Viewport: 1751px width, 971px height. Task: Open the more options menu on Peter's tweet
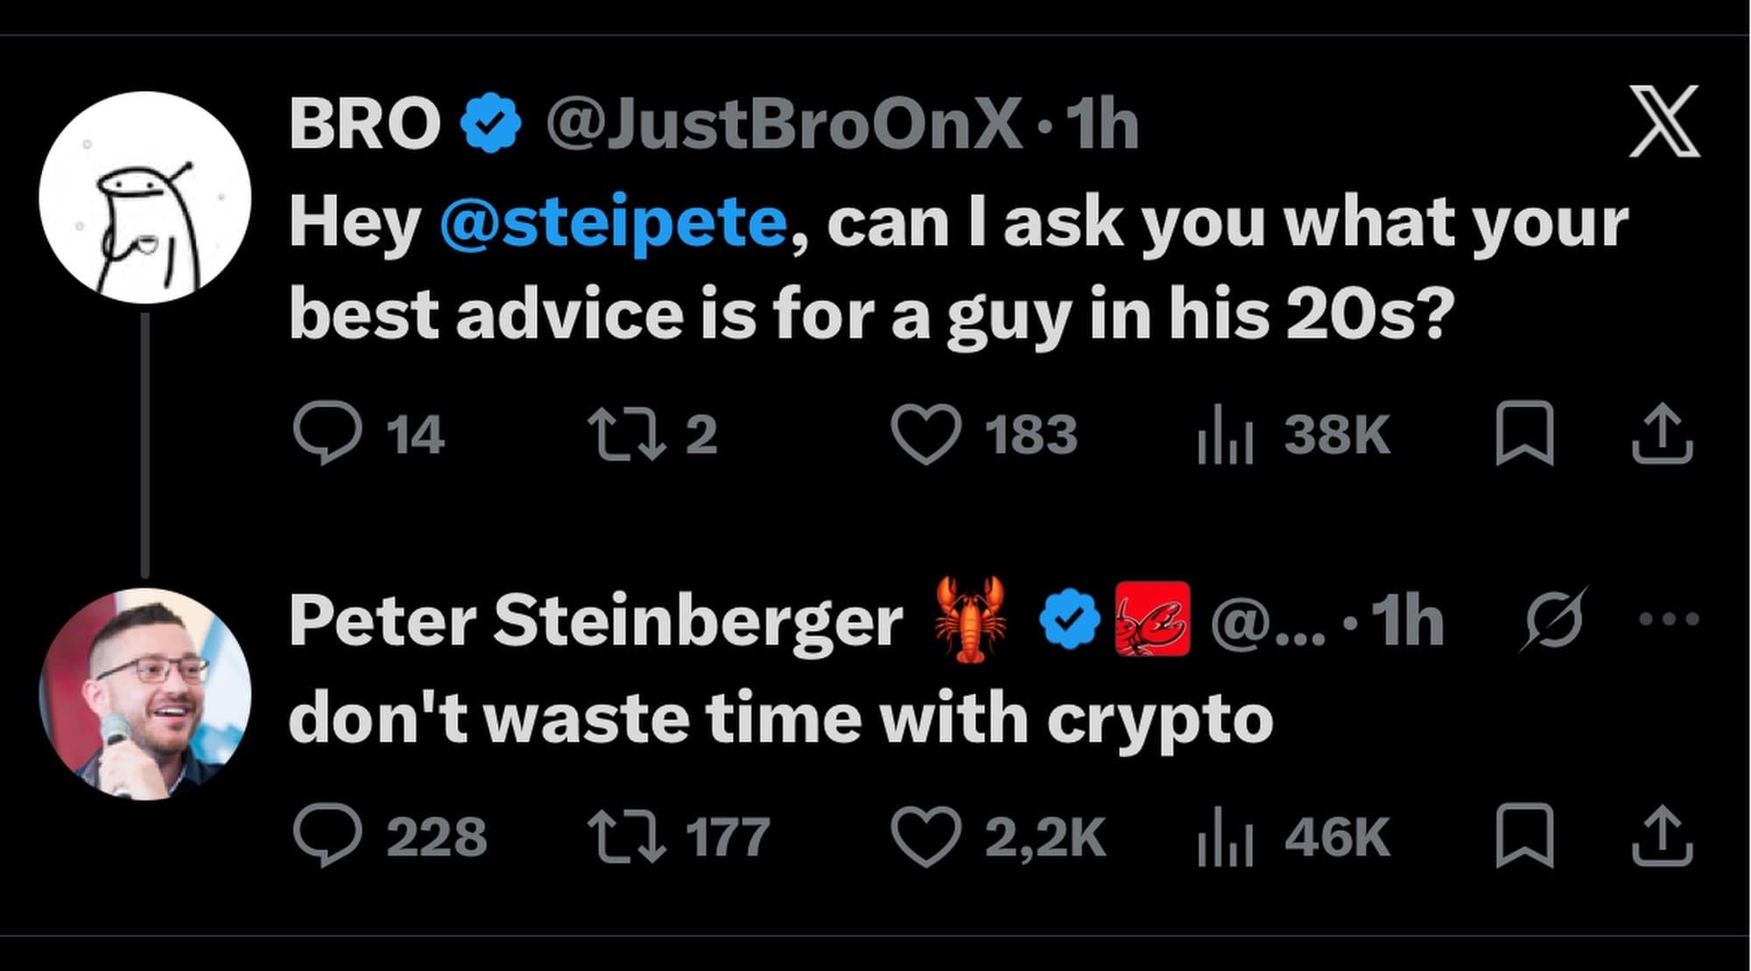coord(1669,619)
